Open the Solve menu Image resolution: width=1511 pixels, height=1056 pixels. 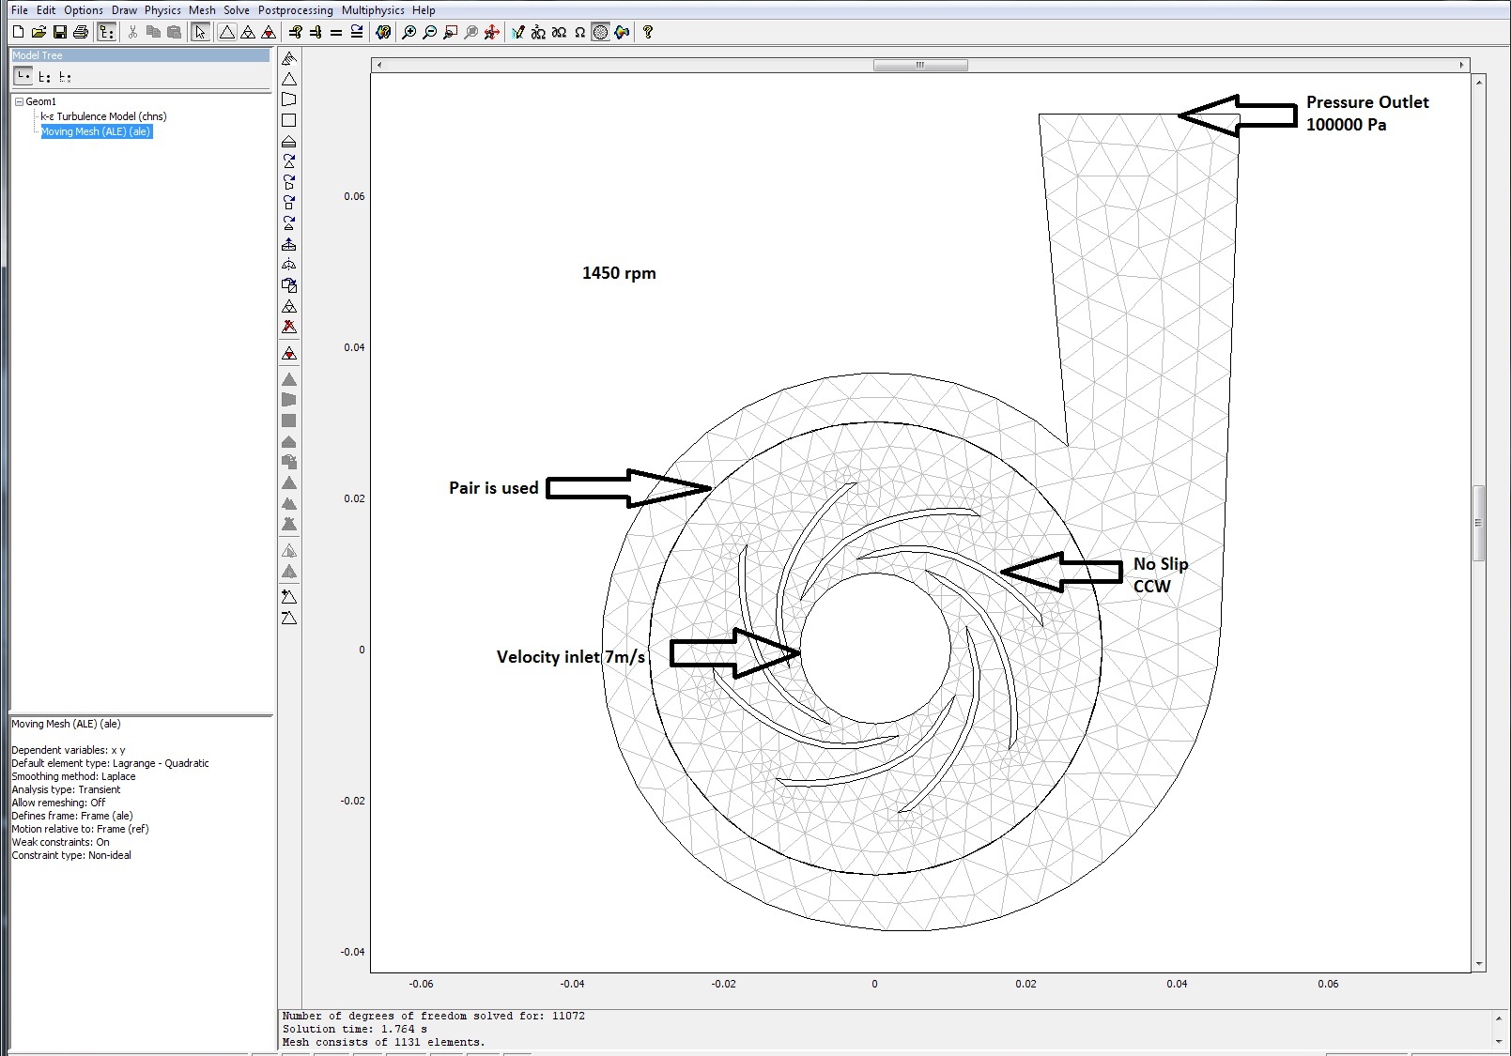pyautogui.click(x=237, y=10)
